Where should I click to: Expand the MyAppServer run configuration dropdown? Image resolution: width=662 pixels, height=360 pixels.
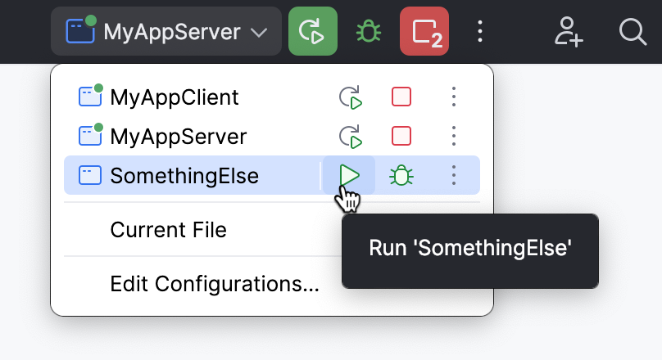166,32
